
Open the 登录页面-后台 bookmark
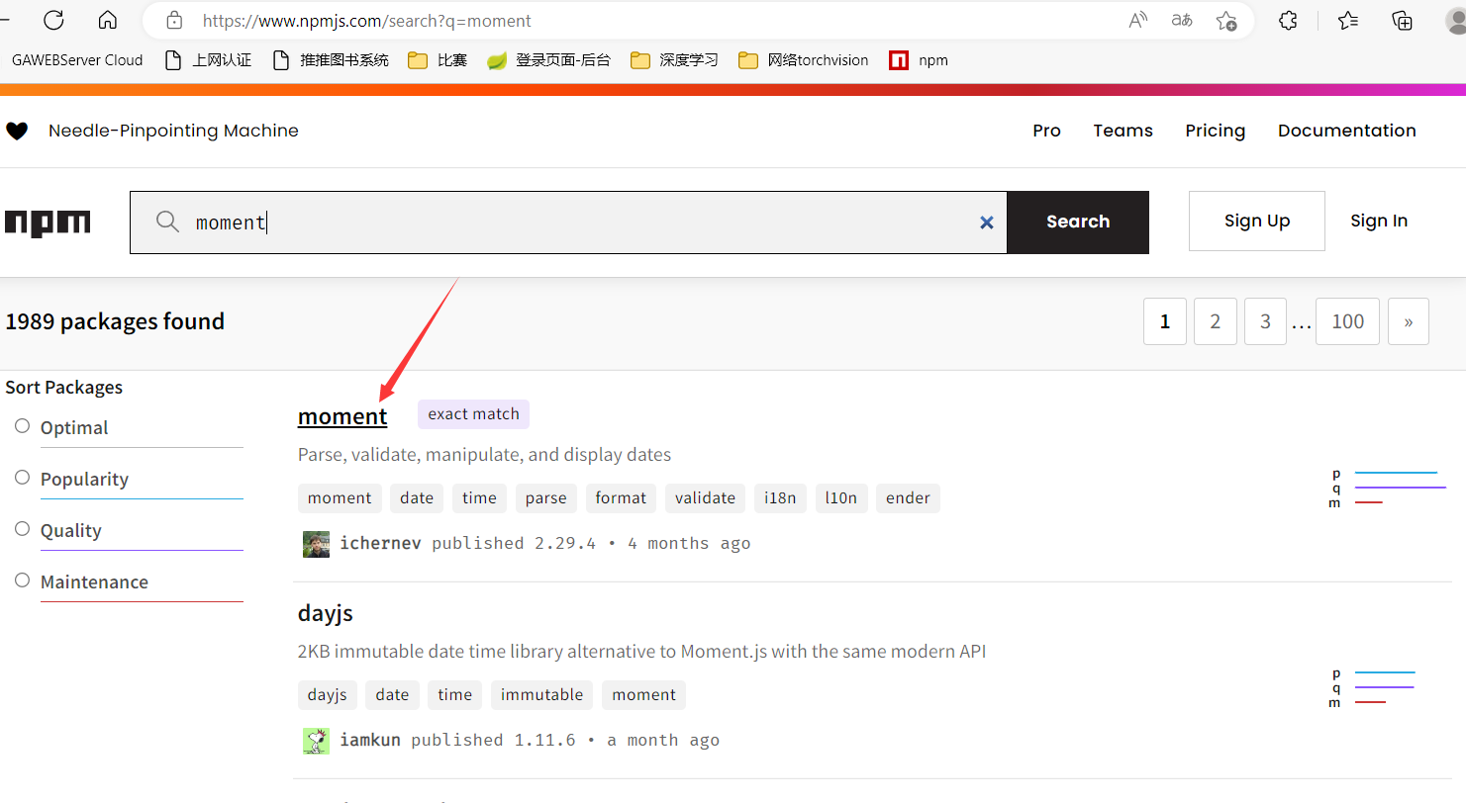click(548, 60)
